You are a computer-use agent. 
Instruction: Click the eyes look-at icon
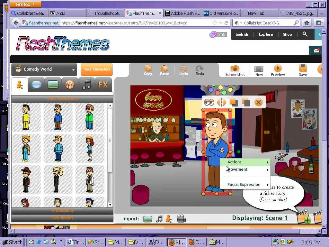click(x=209, y=102)
